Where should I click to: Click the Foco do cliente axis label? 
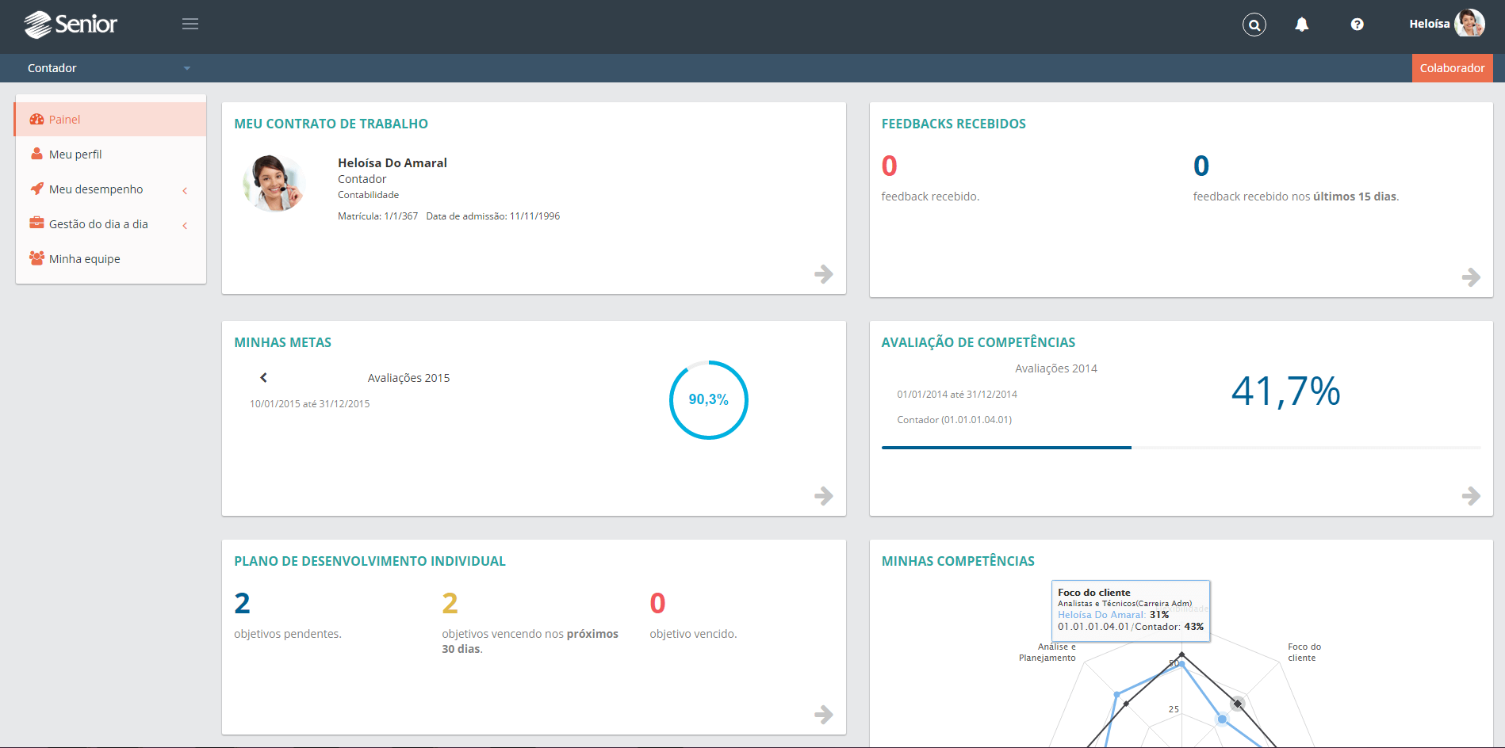[1304, 652]
